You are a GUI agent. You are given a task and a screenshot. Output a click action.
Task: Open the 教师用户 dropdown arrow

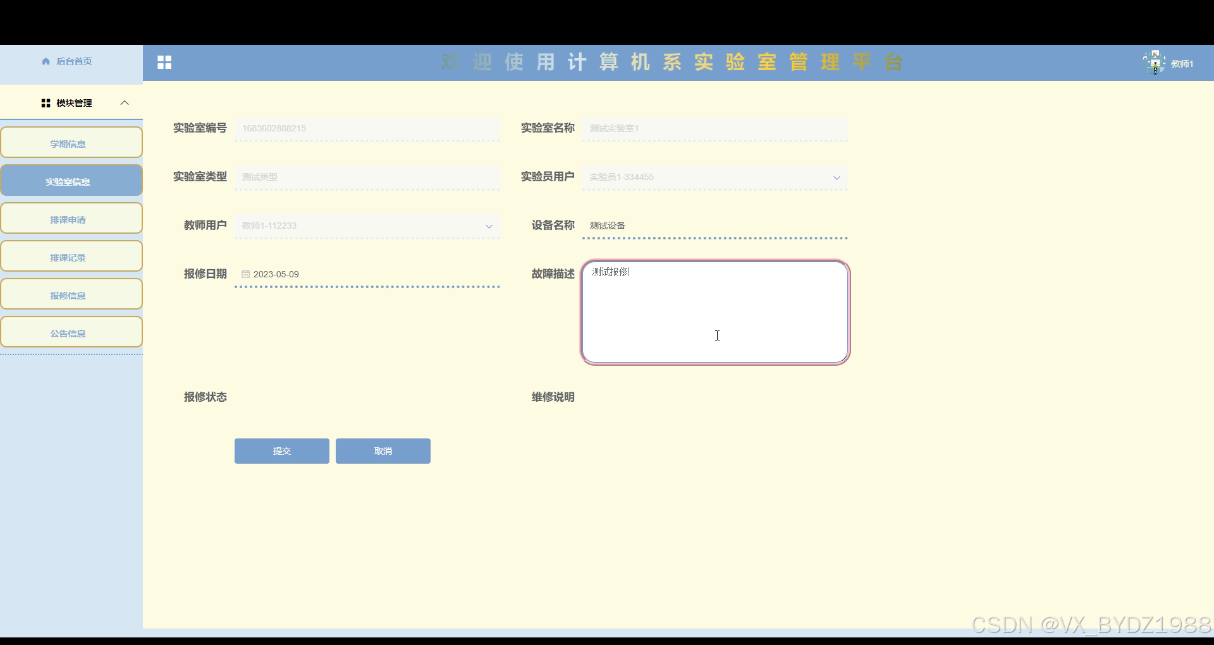point(489,226)
